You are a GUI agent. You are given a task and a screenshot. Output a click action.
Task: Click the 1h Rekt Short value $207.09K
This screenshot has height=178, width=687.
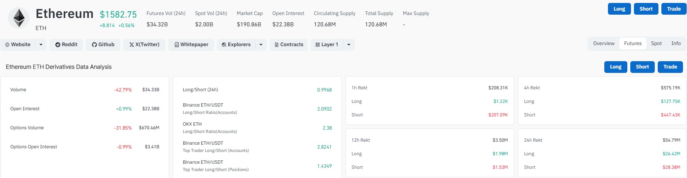(x=498, y=115)
